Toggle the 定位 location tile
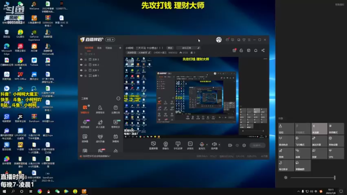Screen dimensions: 347x195 coord(286,129)
